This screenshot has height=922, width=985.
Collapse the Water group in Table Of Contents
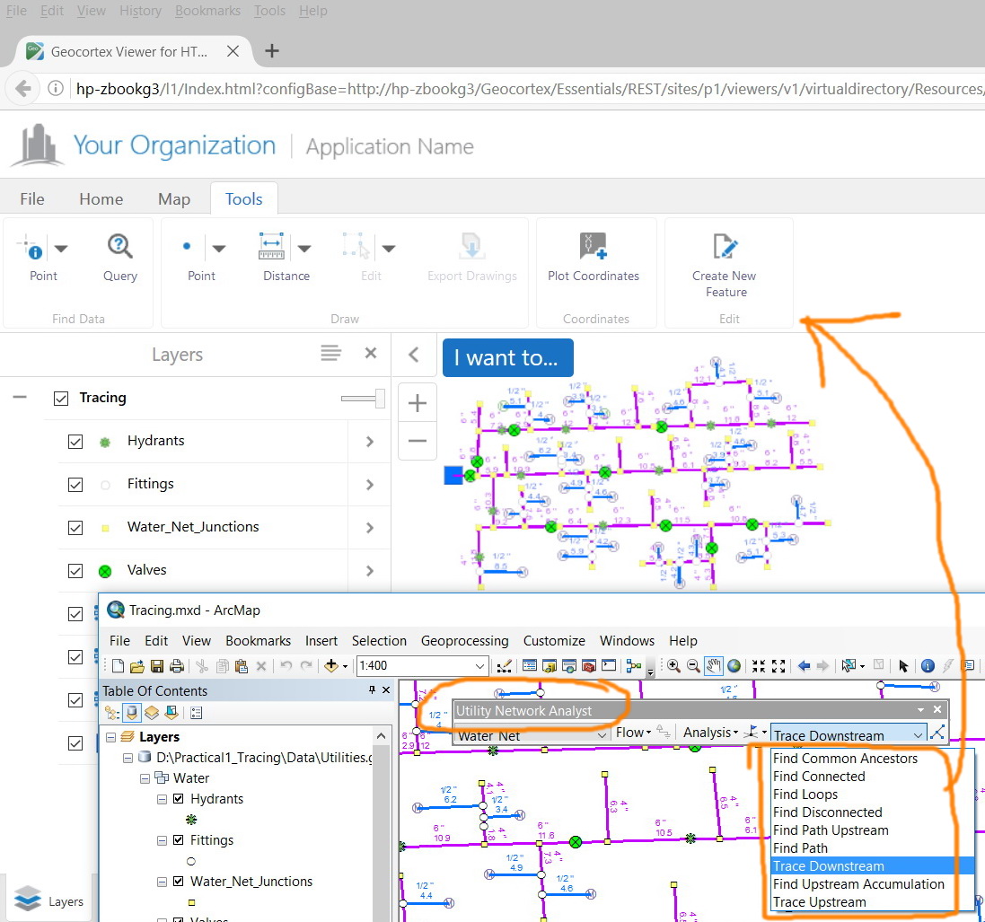point(145,778)
